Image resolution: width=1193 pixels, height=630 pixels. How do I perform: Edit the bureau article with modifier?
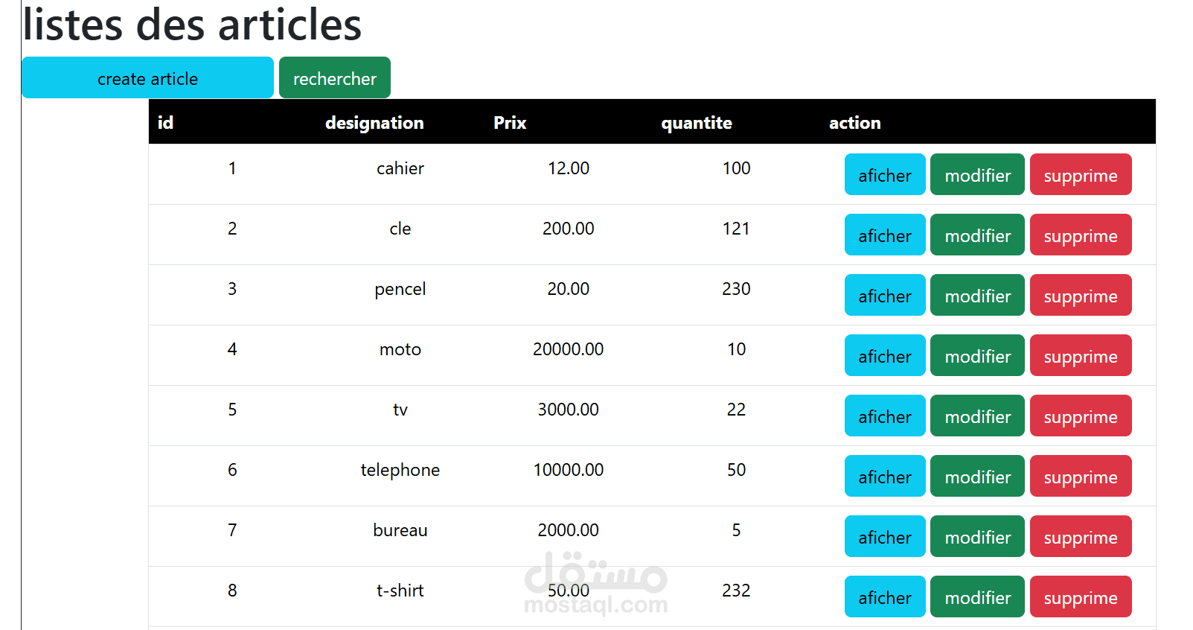coord(977,537)
